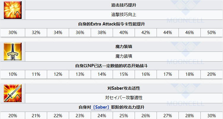
Task: Select the 25% Saber attack value cell
Action: click(124, 115)
